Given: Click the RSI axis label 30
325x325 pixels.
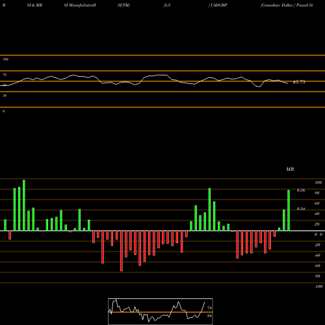Looking at the screenshot, I should pyautogui.click(x=5, y=96).
